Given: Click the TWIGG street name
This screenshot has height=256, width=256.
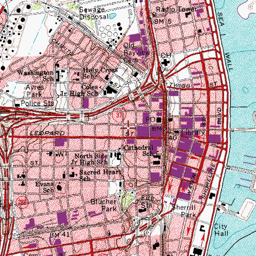Looking at the screenshot, I should point(179,85).
